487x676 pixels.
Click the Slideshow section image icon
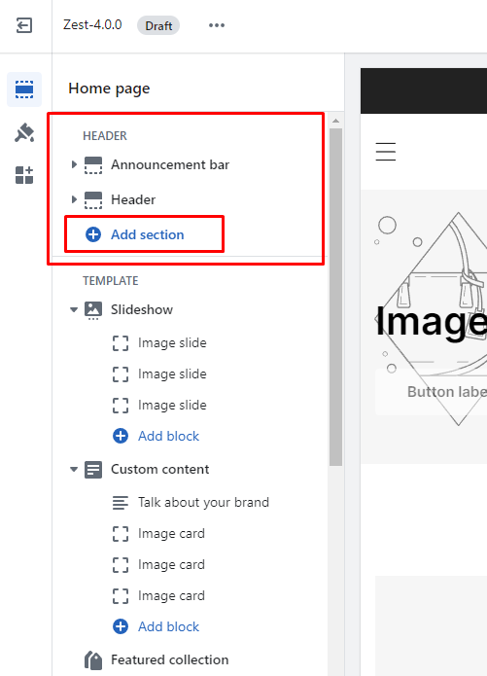tap(93, 310)
